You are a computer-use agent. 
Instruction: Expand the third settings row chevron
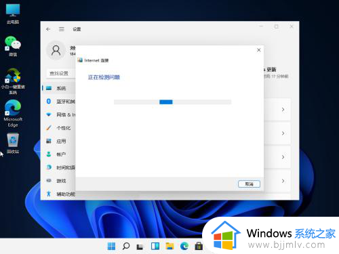[x=283, y=157]
